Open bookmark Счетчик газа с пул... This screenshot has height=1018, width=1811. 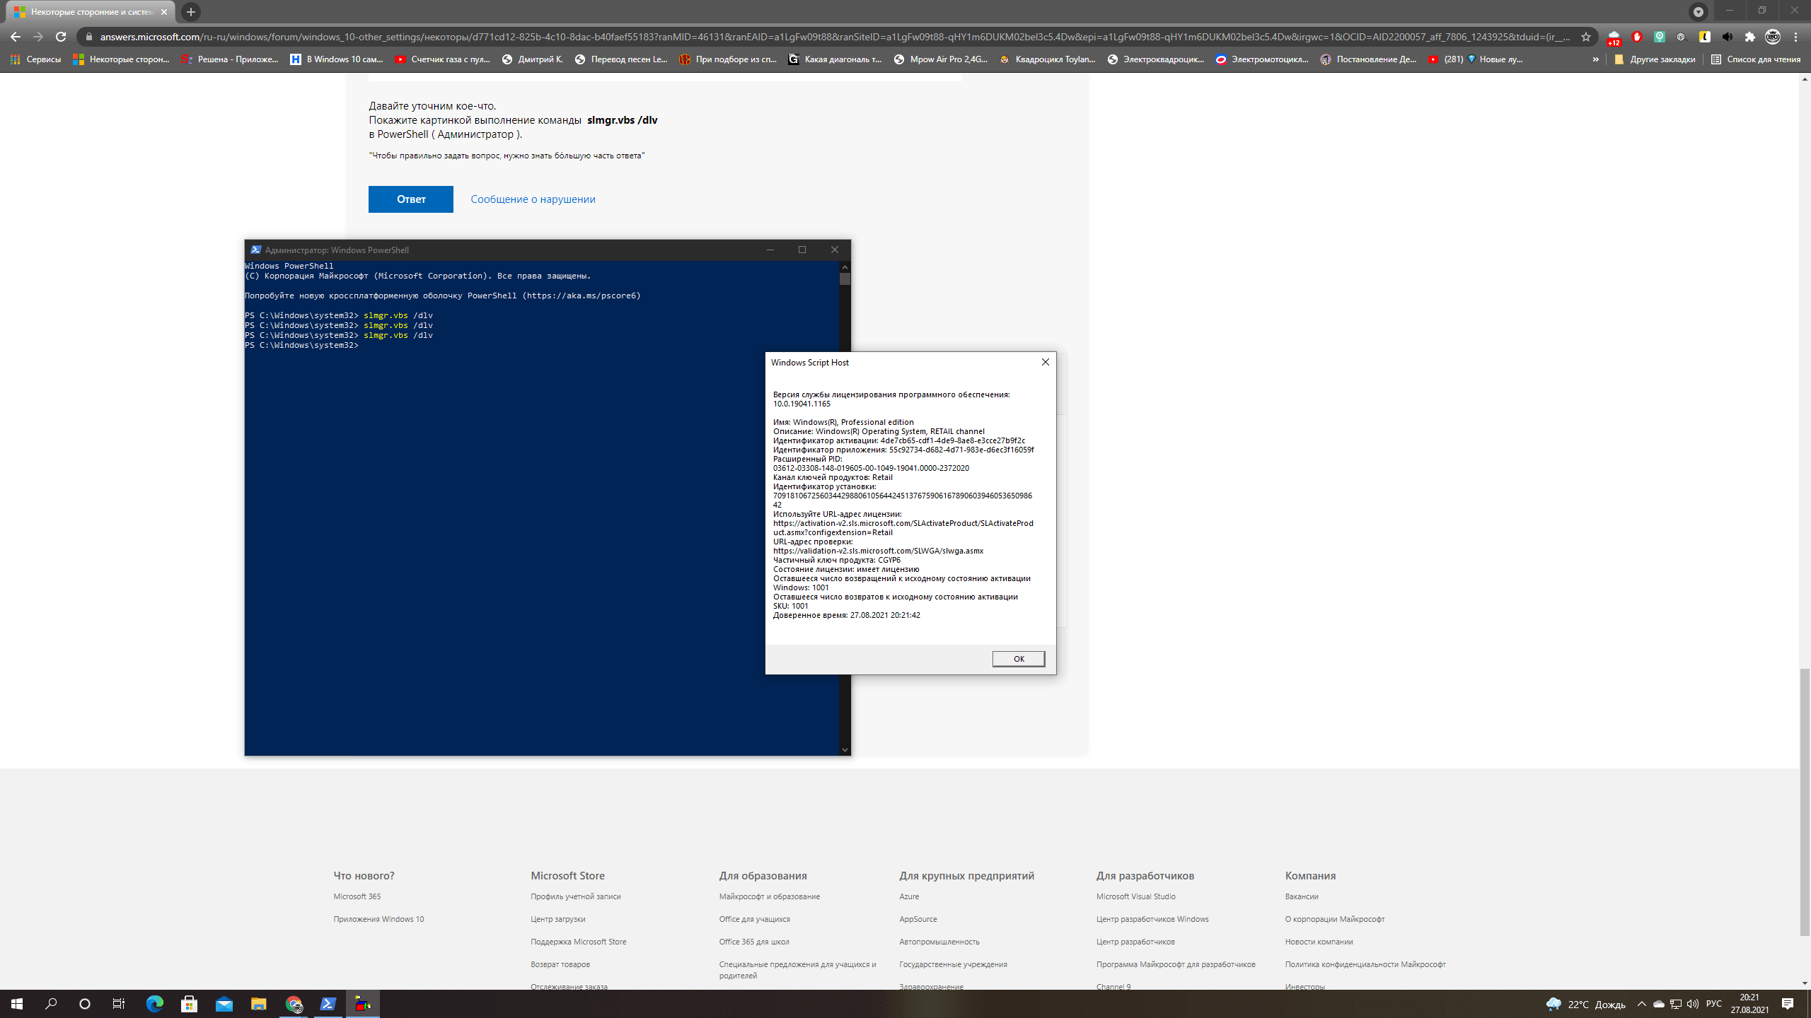[x=443, y=59]
